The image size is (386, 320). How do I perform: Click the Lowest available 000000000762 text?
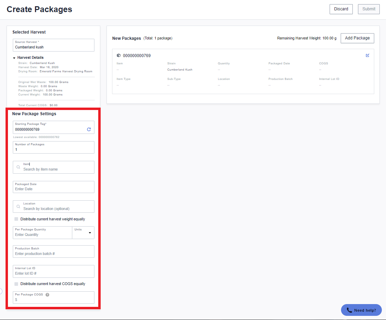36,137
